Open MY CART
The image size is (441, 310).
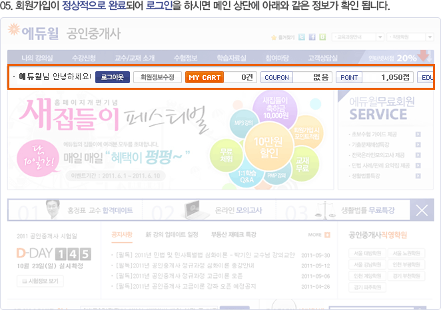(204, 77)
